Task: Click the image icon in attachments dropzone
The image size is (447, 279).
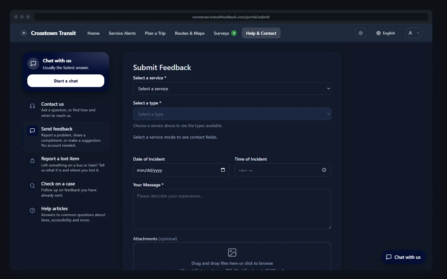Action: click(232, 253)
